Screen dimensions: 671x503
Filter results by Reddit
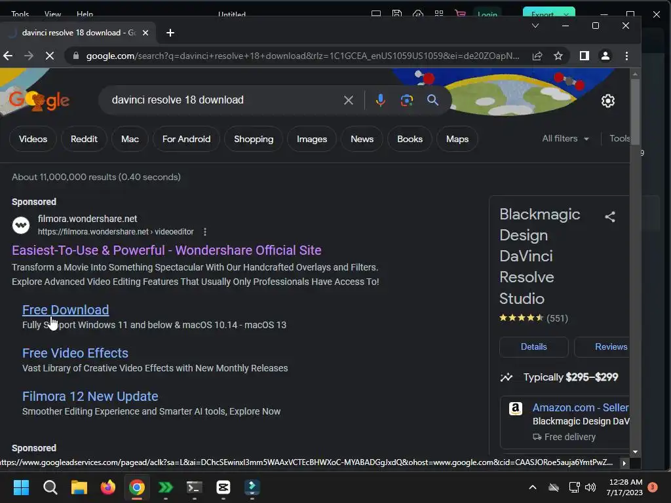[84, 139]
